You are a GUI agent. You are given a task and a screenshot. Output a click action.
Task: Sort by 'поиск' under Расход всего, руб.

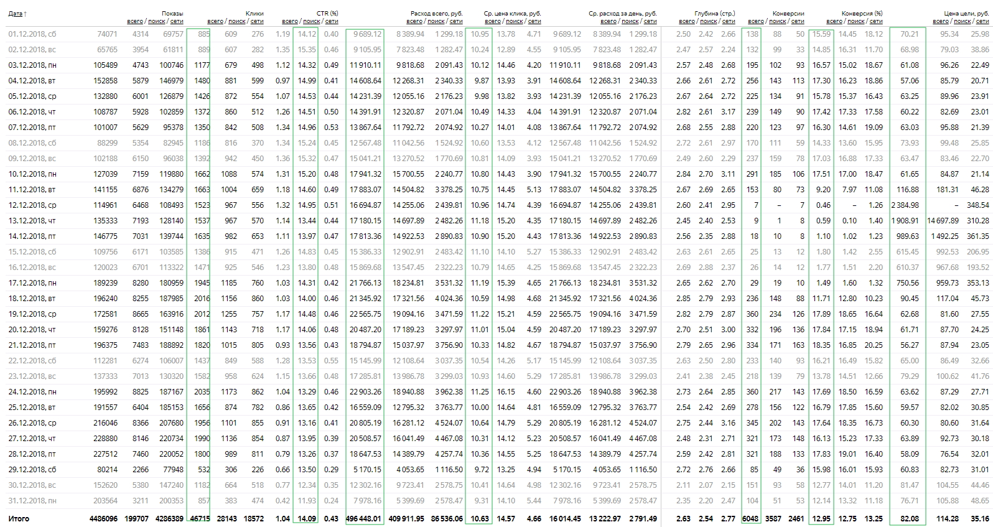[436, 21]
